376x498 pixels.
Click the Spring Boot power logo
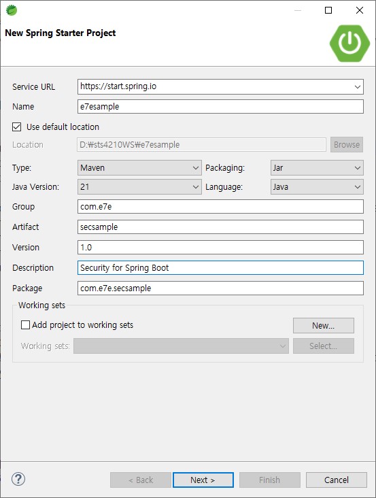[x=349, y=43]
